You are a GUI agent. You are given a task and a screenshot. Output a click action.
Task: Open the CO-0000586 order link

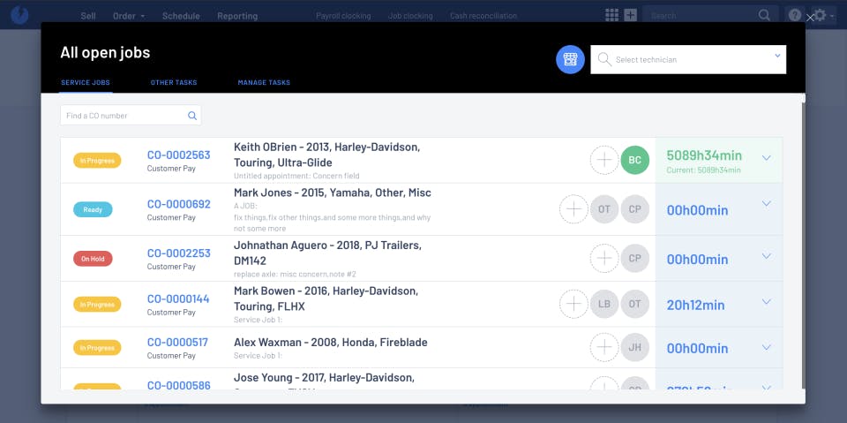(179, 385)
